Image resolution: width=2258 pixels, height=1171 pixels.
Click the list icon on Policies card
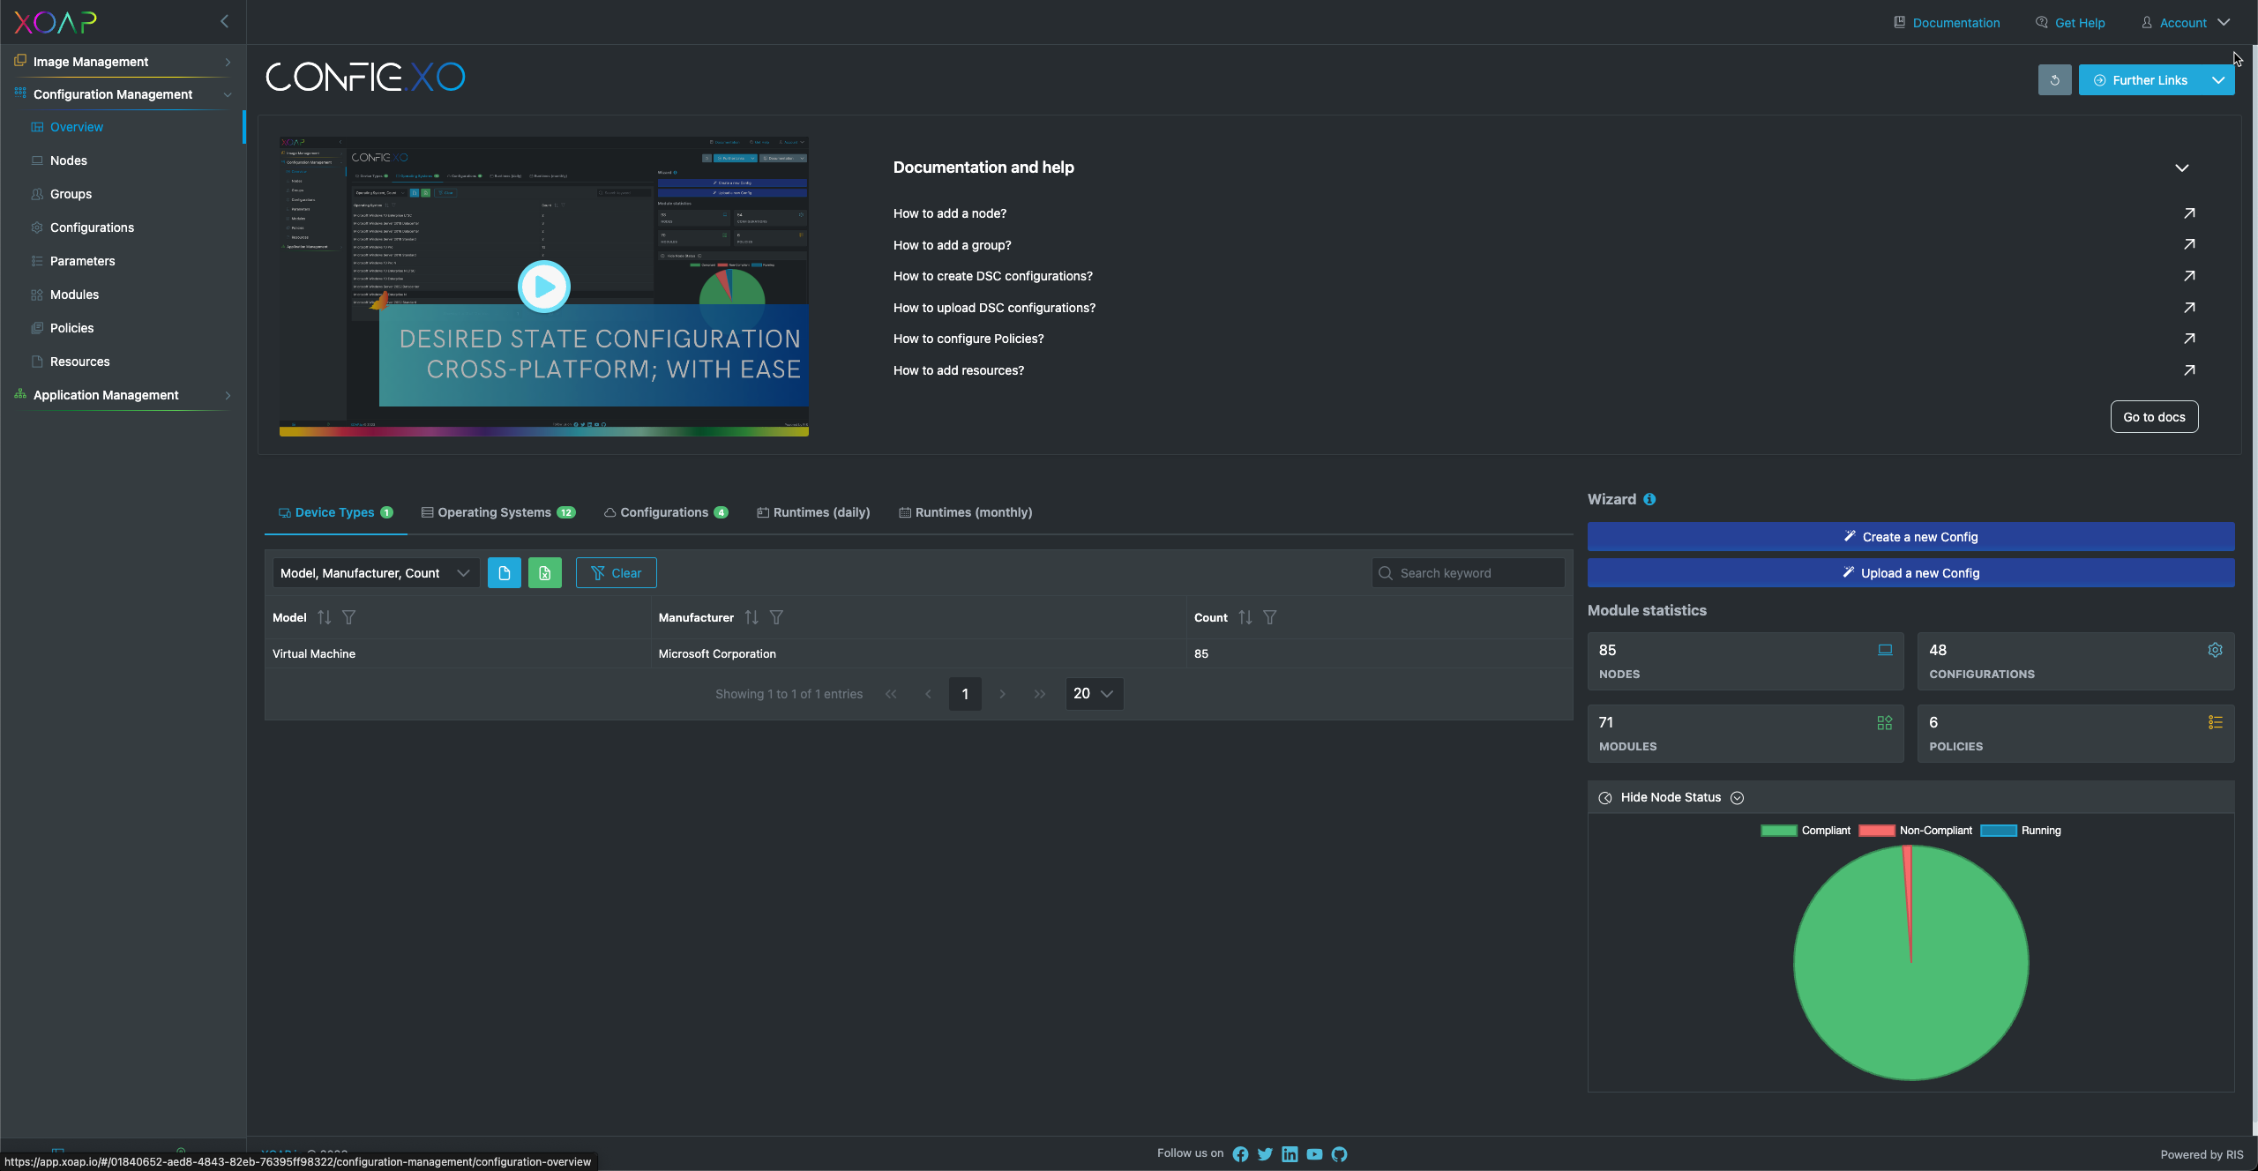pyautogui.click(x=2215, y=722)
